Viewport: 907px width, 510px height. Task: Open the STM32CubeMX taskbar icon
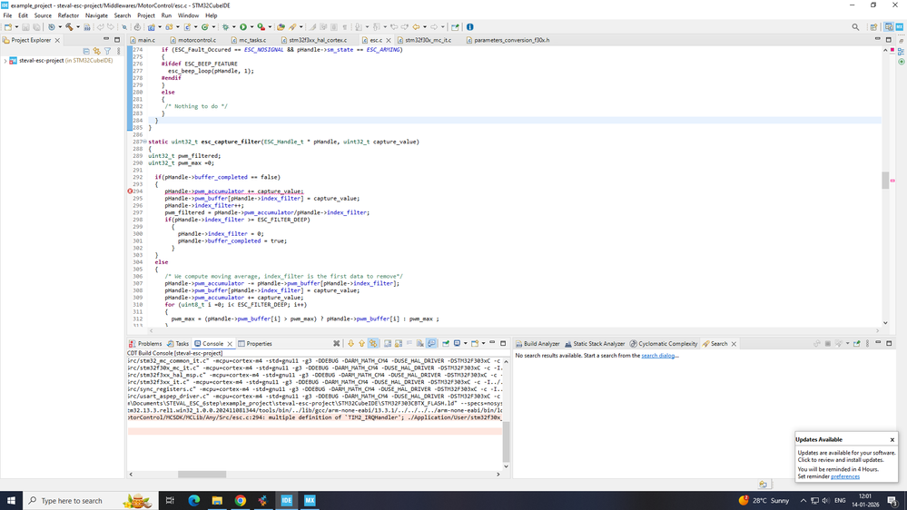pos(310,500)
